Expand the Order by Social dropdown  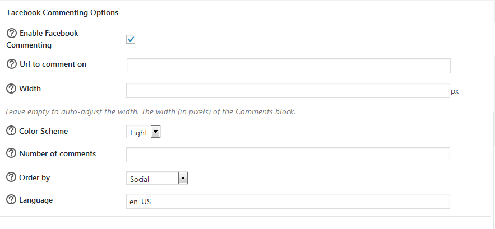click(157, 178)
